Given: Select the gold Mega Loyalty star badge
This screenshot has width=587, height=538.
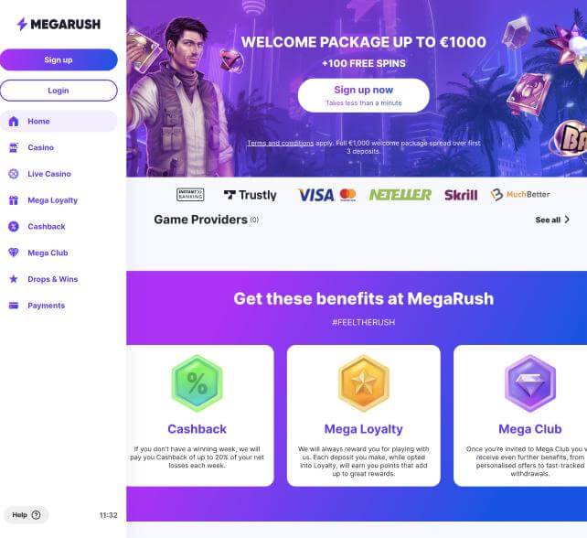Looking at the screenshot, I should 364,382.
